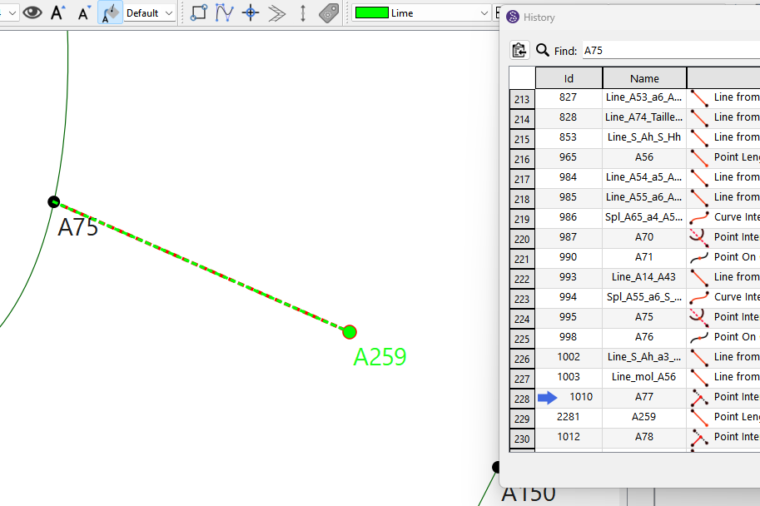760x506 pixels.
Task: Click the increase text size icon
Action: pyautogui.click(x=57, y=12)
